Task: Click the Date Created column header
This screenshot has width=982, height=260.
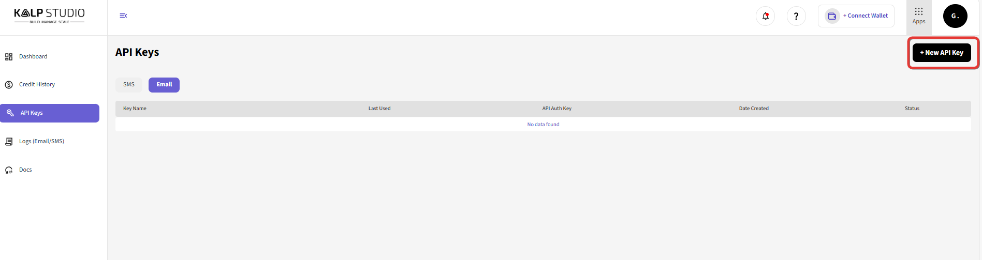Action: coord(753,109)
